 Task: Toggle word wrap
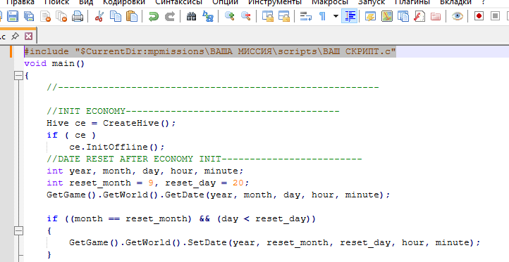click(306, 16)
